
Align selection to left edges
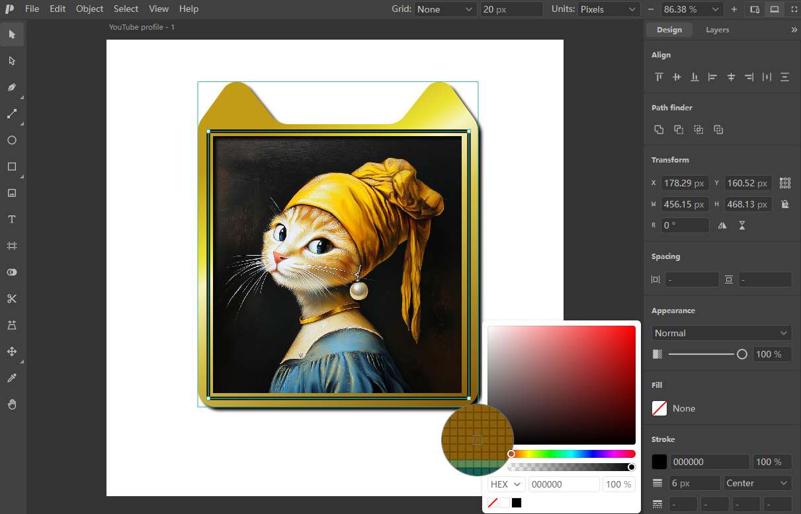point(712,77)
